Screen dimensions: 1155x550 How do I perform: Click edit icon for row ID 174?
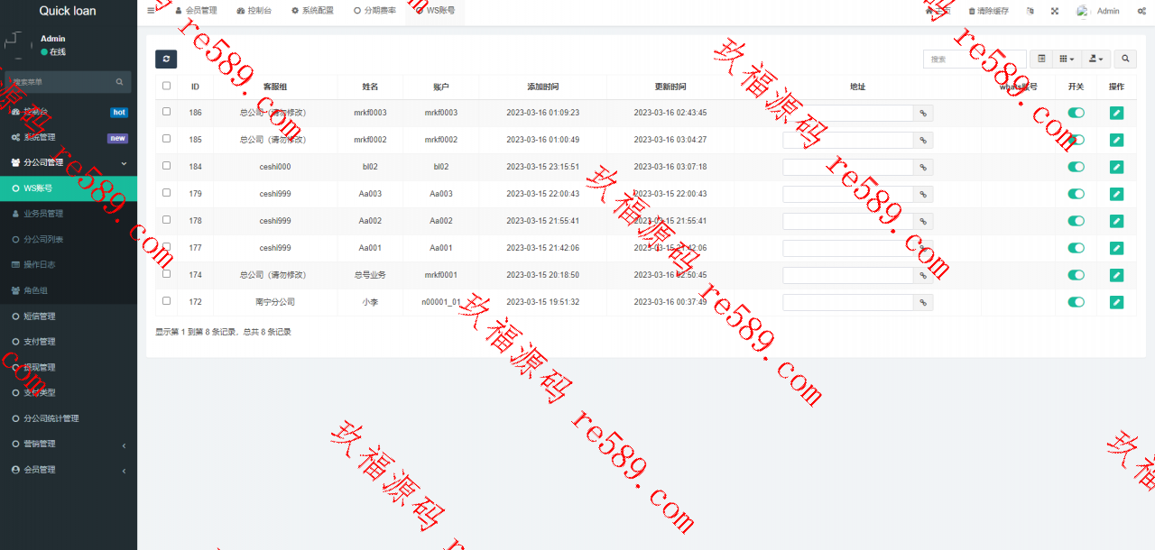[1116, 275]
